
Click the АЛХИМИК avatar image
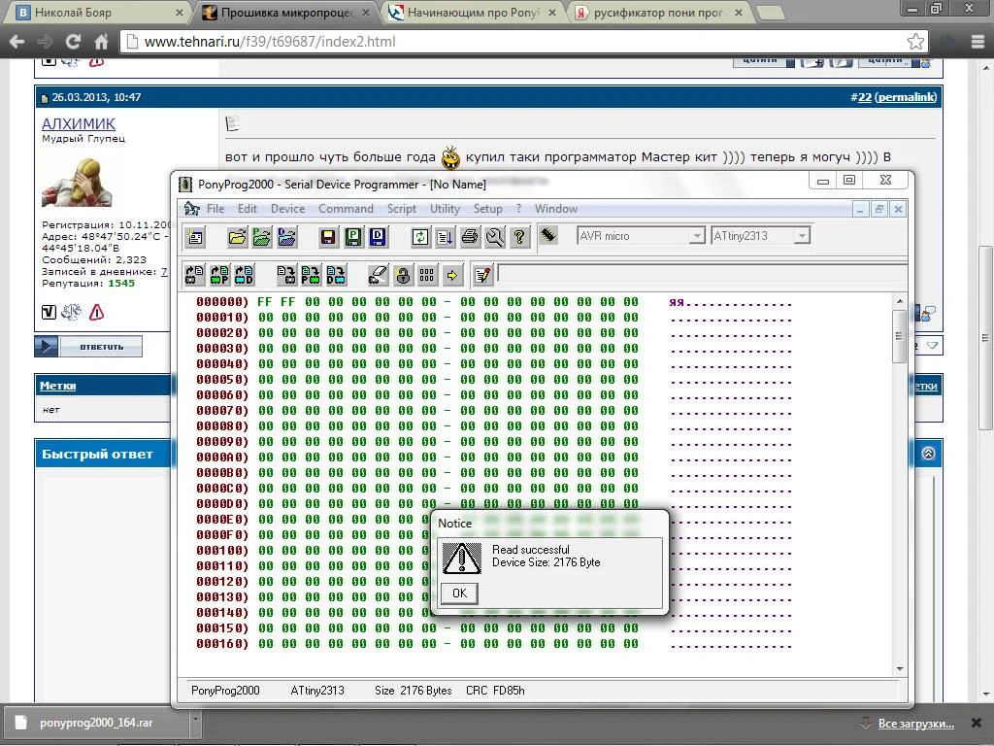[77, 182]
